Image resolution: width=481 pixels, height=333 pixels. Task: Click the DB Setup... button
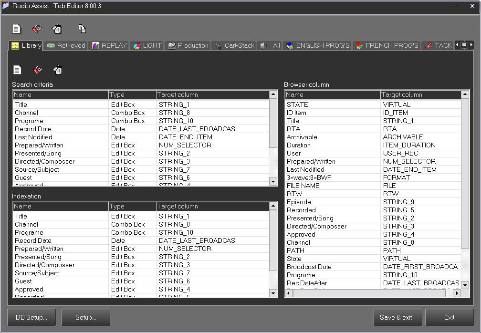(x=31, y=317)
